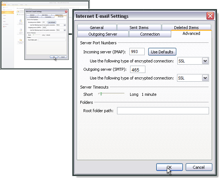Click the '1 minute' timeout value text
221x180 pixels.
149,94
